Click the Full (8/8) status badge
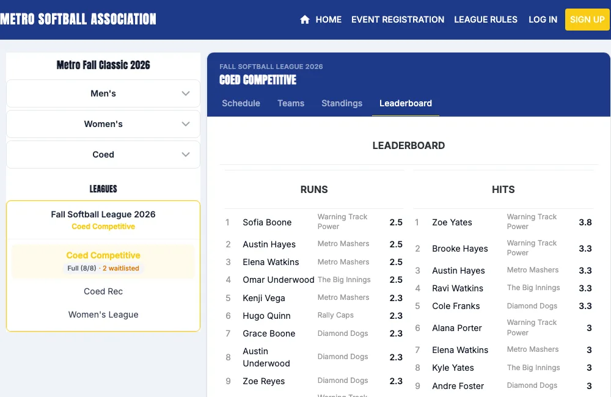 81,268
